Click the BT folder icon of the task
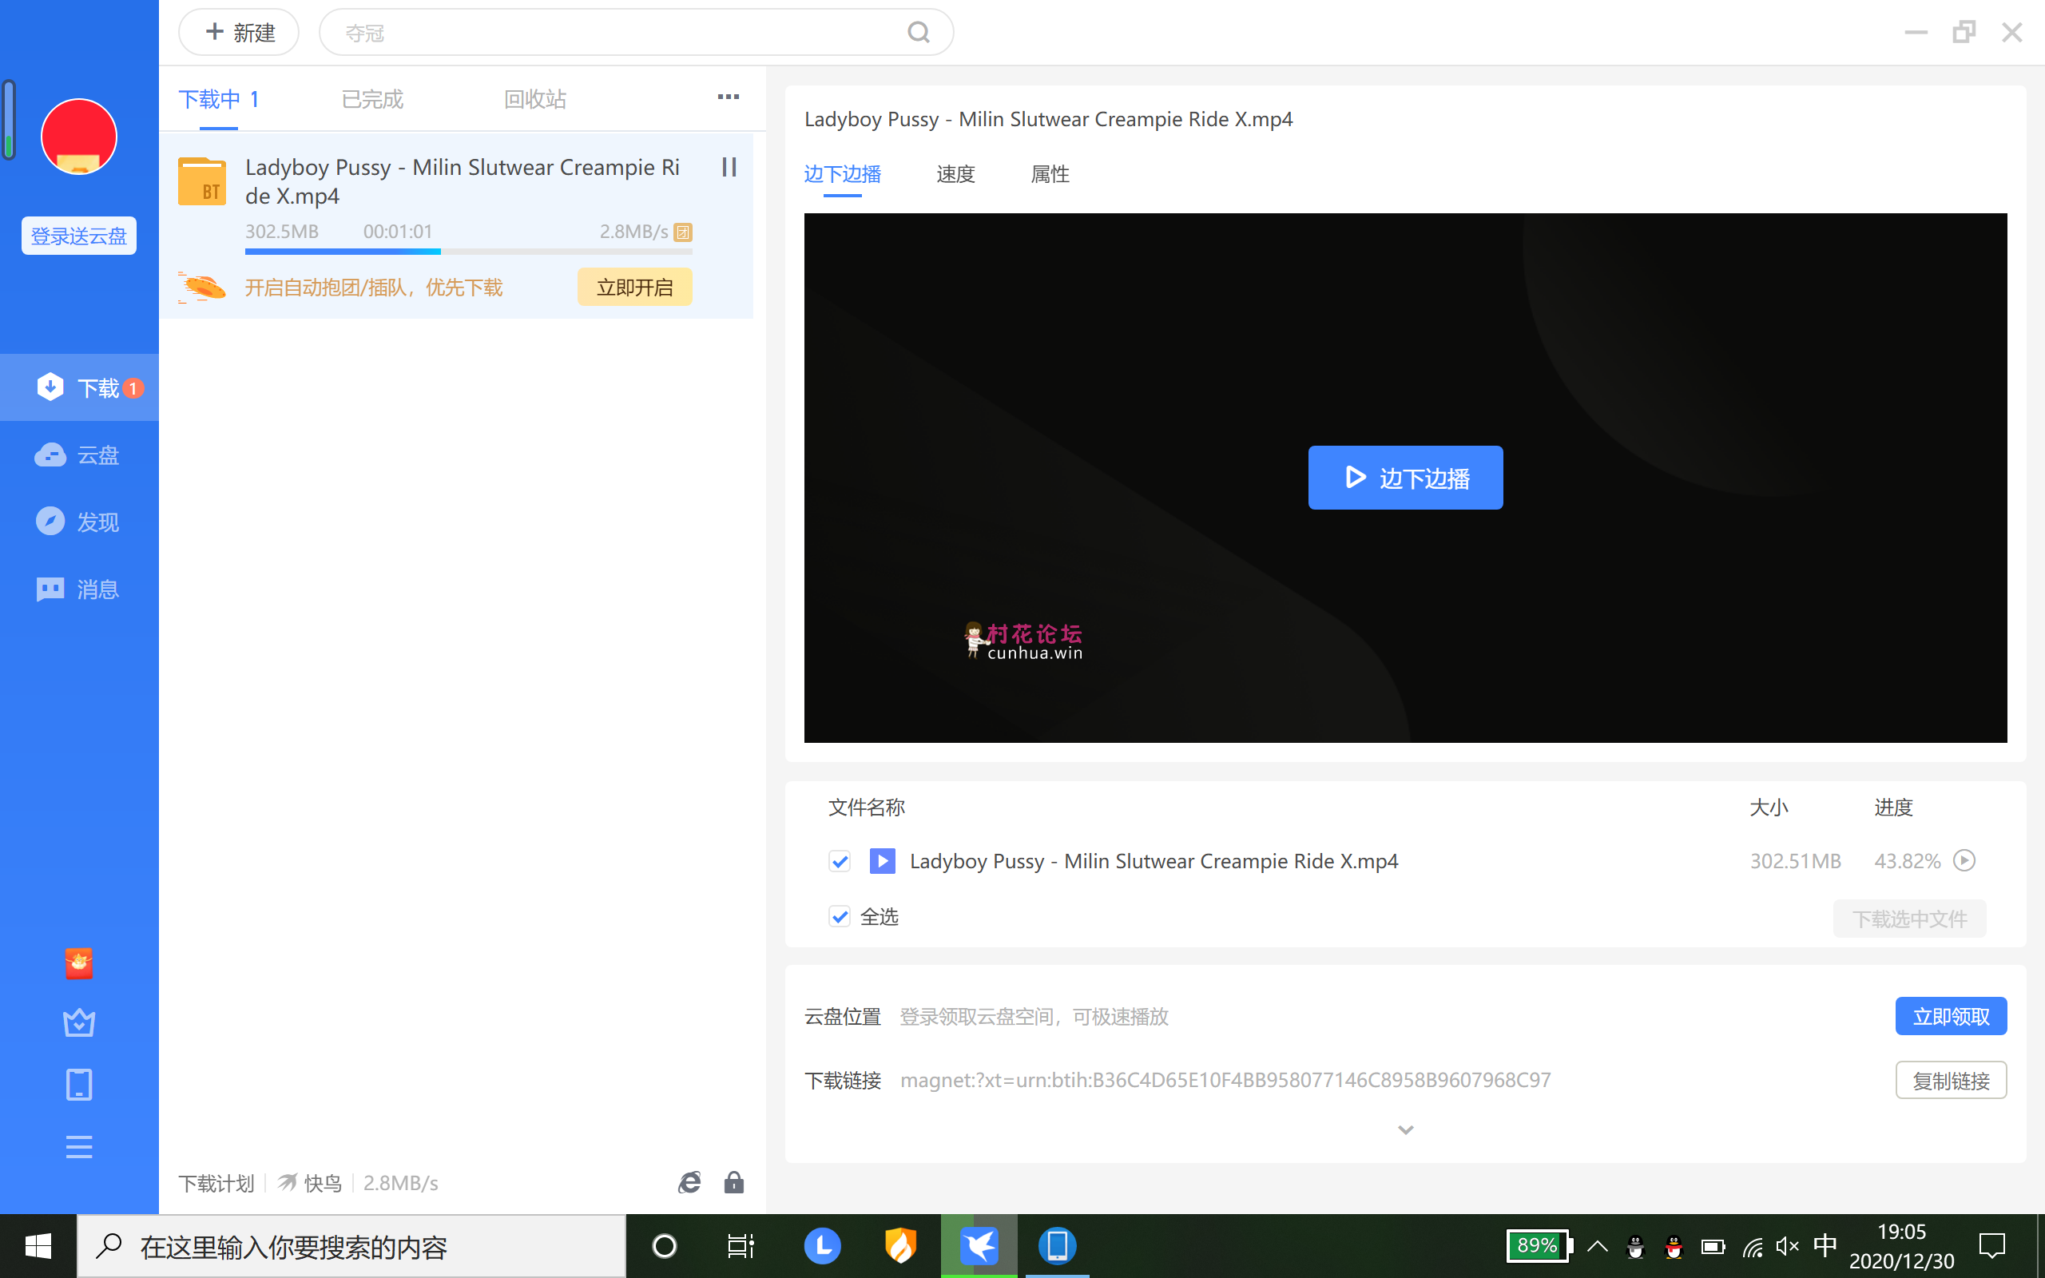This screenshot has width=2045, height=1278. 202,181
